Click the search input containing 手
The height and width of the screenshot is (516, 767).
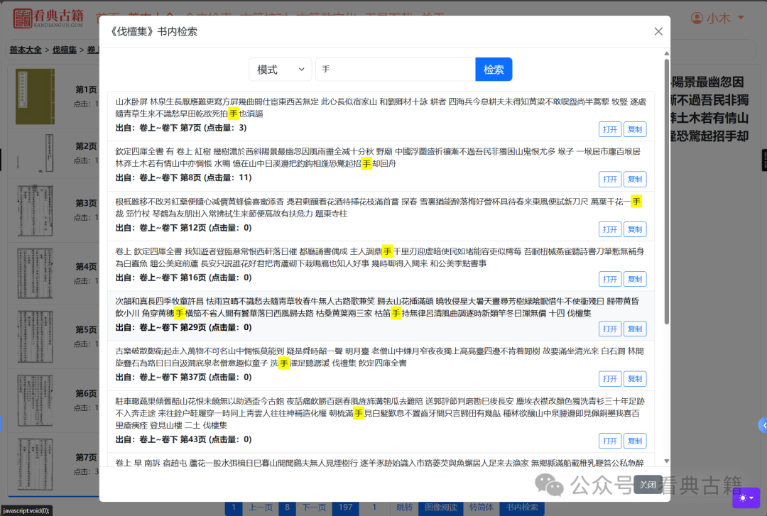tap(394, 69)
